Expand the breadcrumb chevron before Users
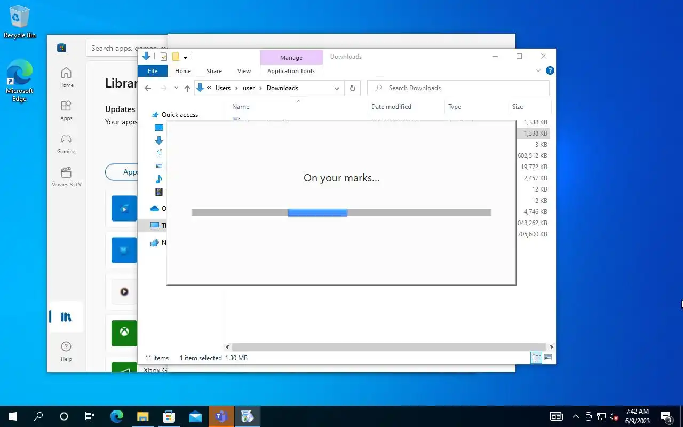Screen dimensions: 683x427 pos(209,88)
